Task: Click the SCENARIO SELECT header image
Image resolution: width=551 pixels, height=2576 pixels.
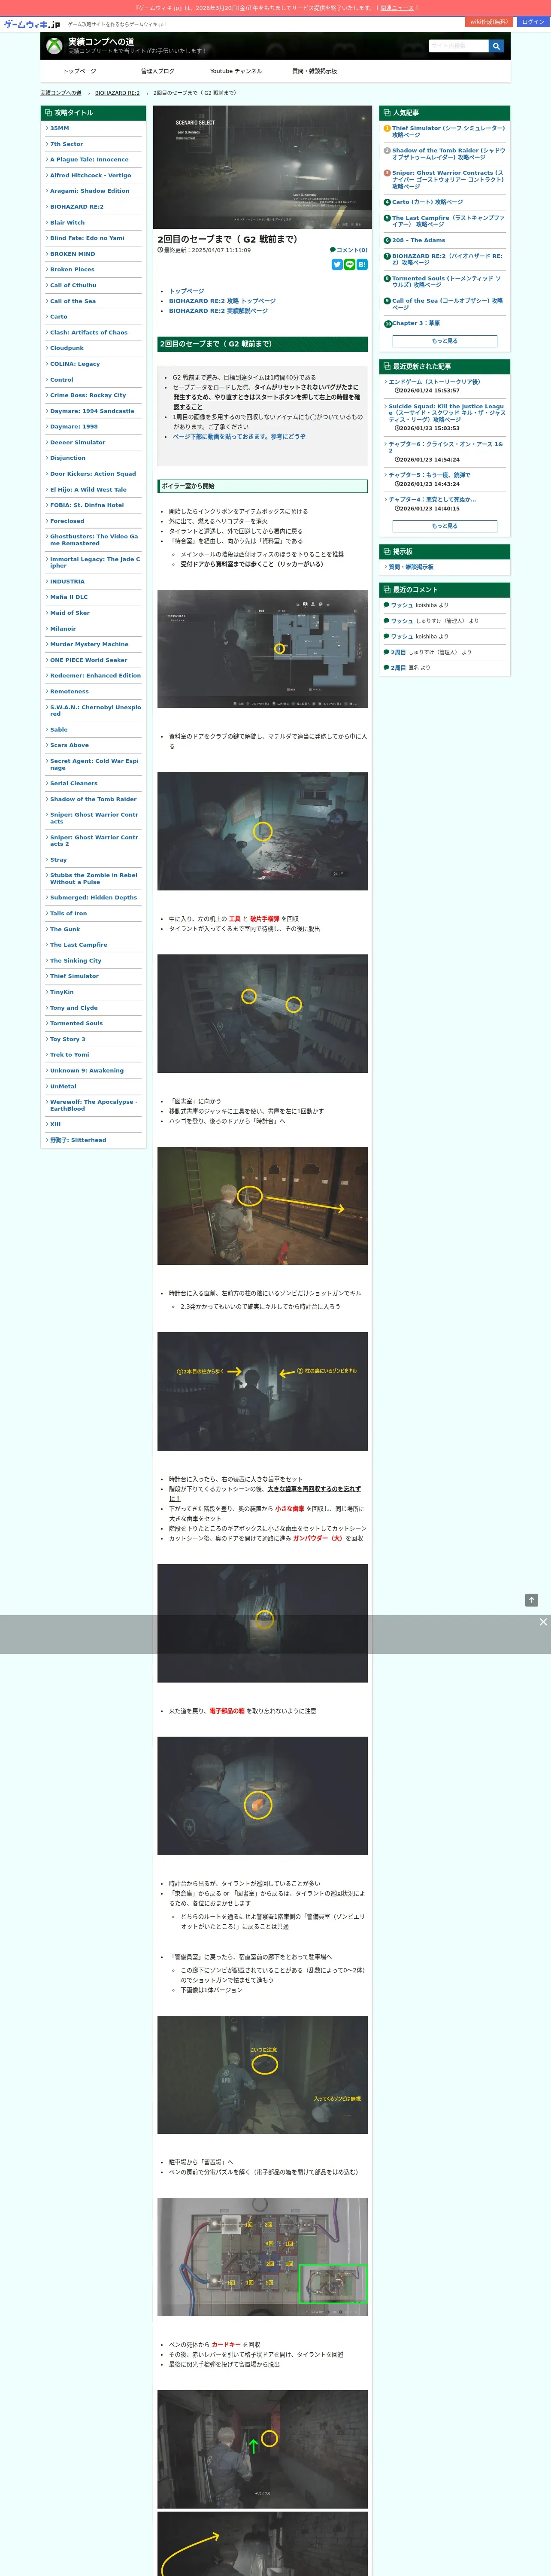Action: point(262,168)
